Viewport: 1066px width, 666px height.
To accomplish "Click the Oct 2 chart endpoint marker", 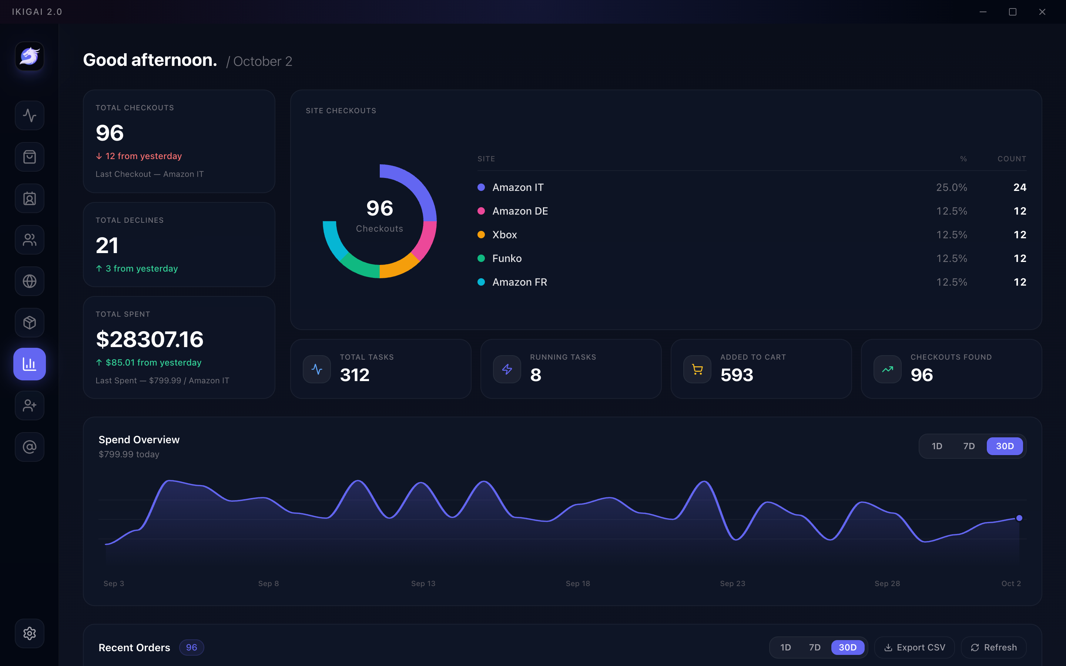I will [x=1019, y=518].
